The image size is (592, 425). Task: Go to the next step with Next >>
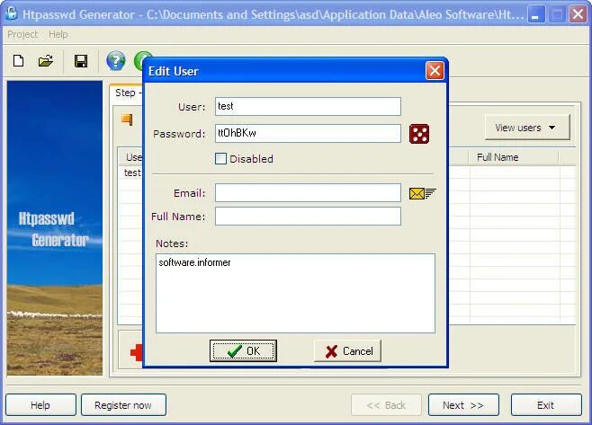coord(463,405)
